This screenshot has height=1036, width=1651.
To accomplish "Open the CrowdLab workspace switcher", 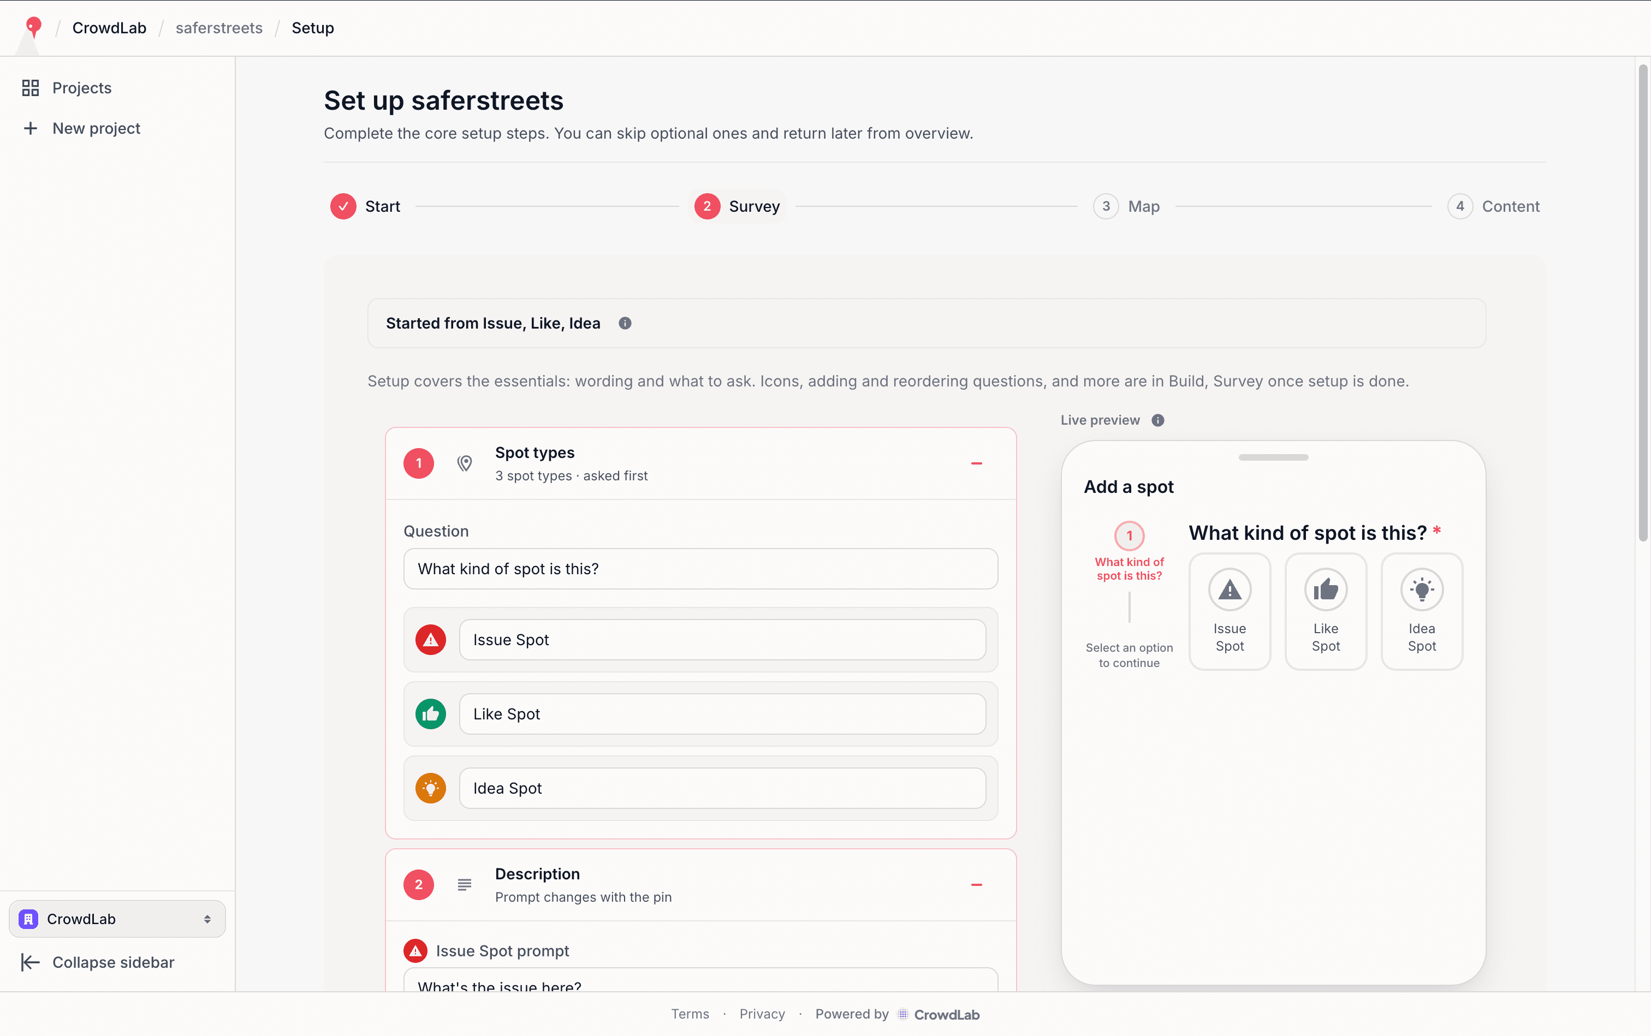I will (117, 919).
